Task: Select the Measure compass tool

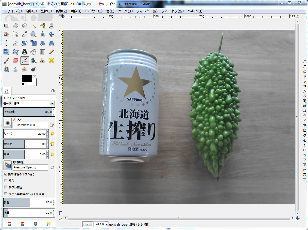Action: pyautogui.click(x=43, y=34)
